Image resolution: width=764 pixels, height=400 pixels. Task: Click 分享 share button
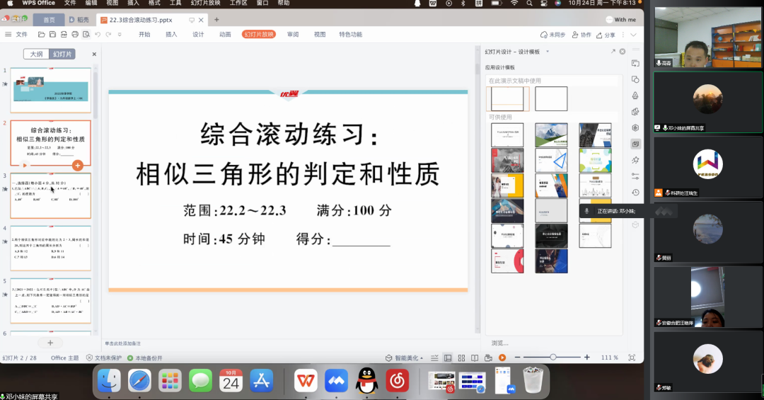coord(606,35)
